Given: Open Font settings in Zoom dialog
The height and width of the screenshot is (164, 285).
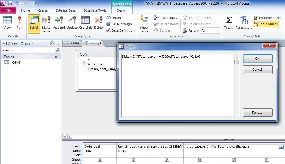Looking at the screenshot, I should 258,112.
